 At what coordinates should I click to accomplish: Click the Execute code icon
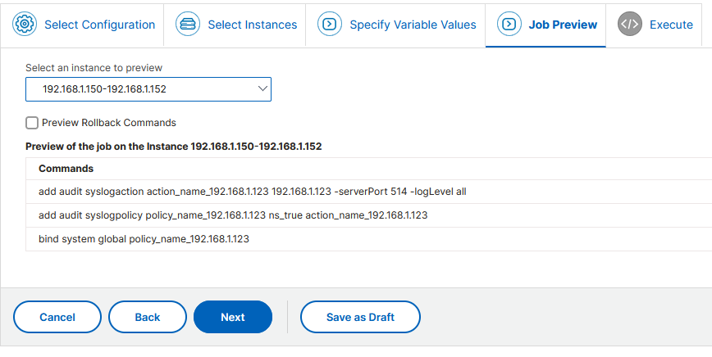(x=630, y=24)
